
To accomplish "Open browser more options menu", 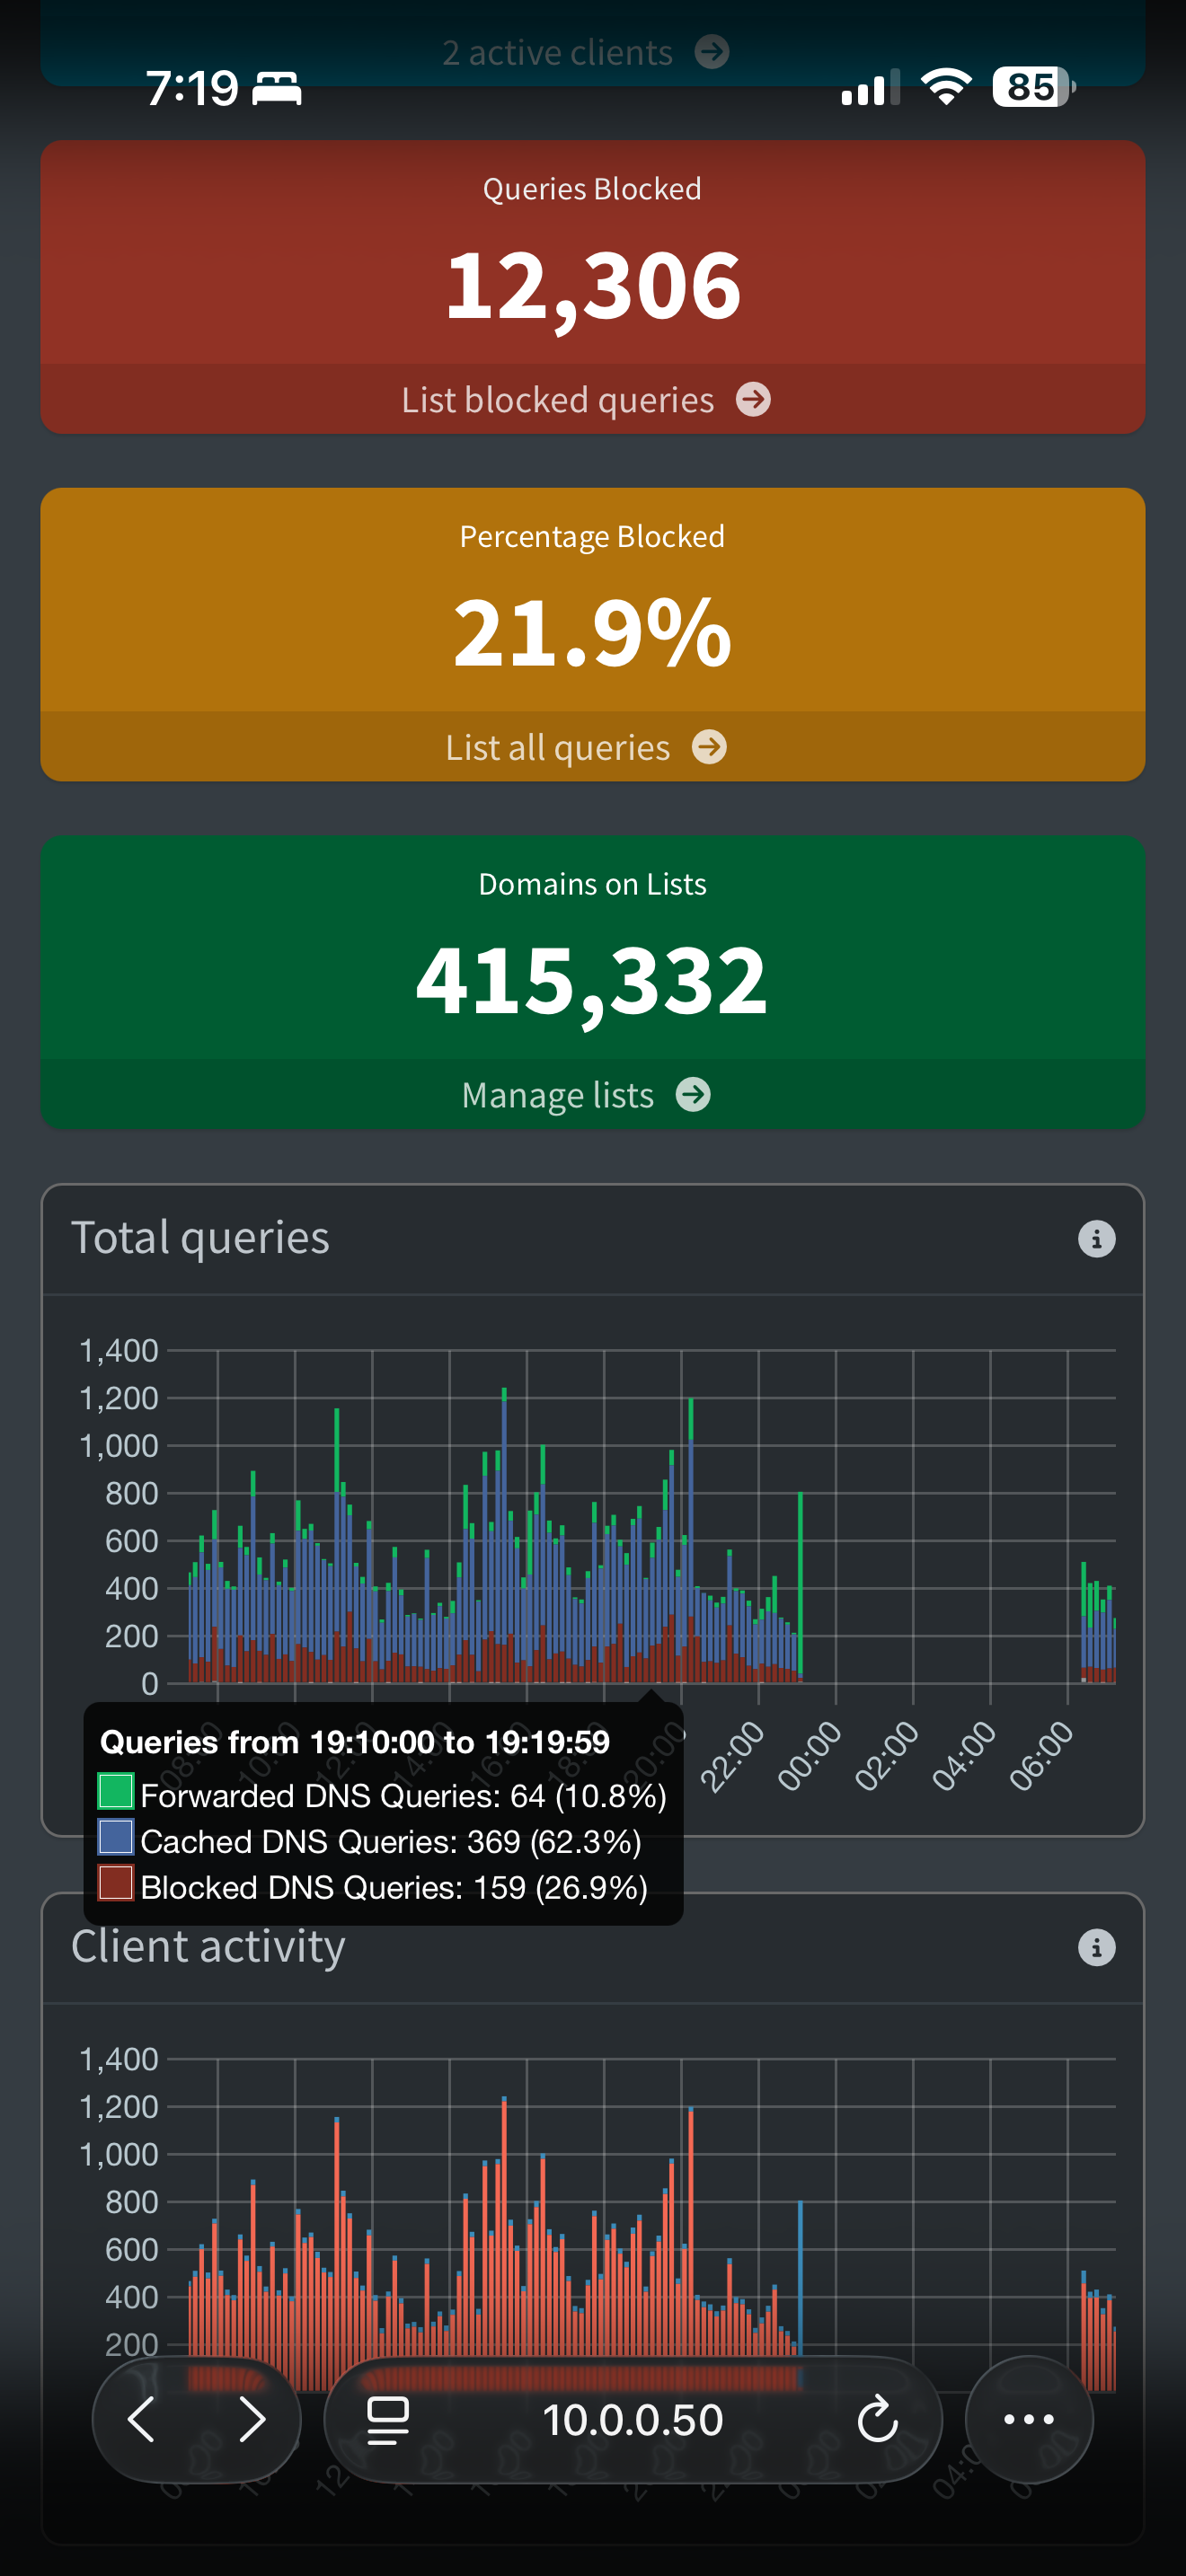I will click(x=1028, y=2419).
